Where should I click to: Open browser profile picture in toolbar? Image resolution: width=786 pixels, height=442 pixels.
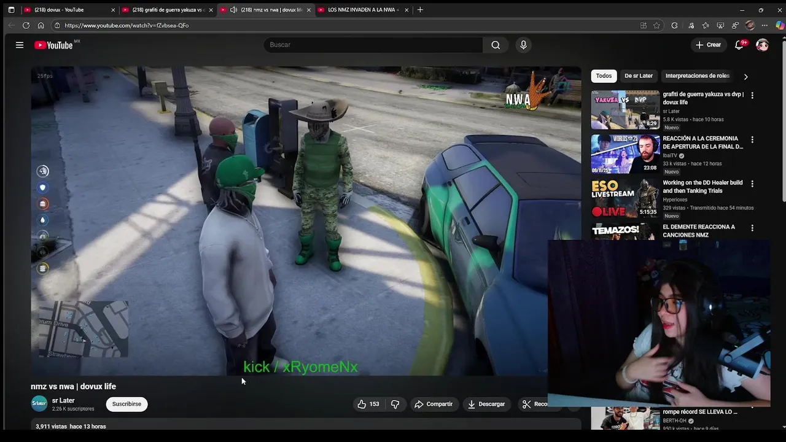coord(750,25)
